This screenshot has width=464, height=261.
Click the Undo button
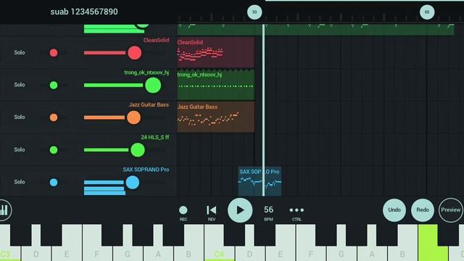pos(394,210)
